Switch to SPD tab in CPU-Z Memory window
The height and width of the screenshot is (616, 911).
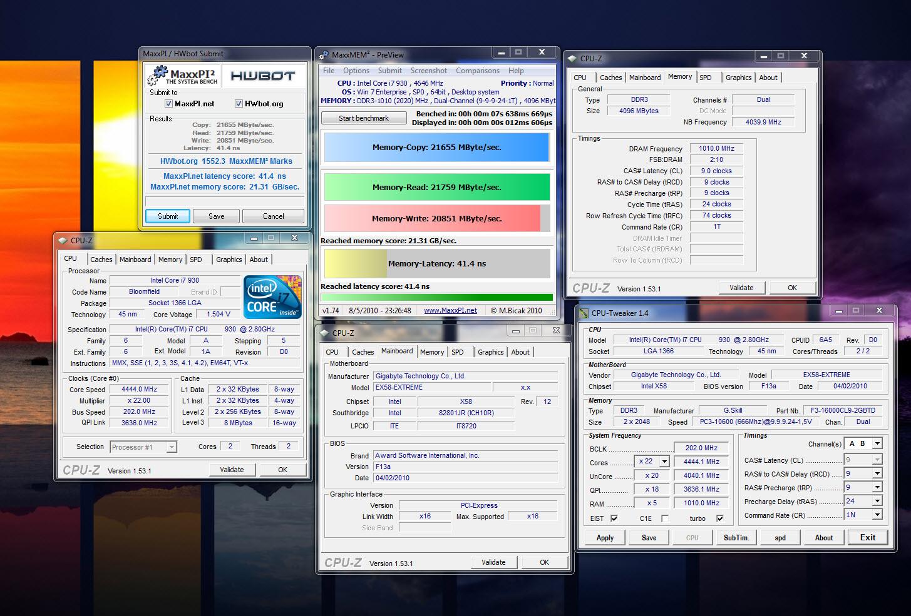click(706, 78)
